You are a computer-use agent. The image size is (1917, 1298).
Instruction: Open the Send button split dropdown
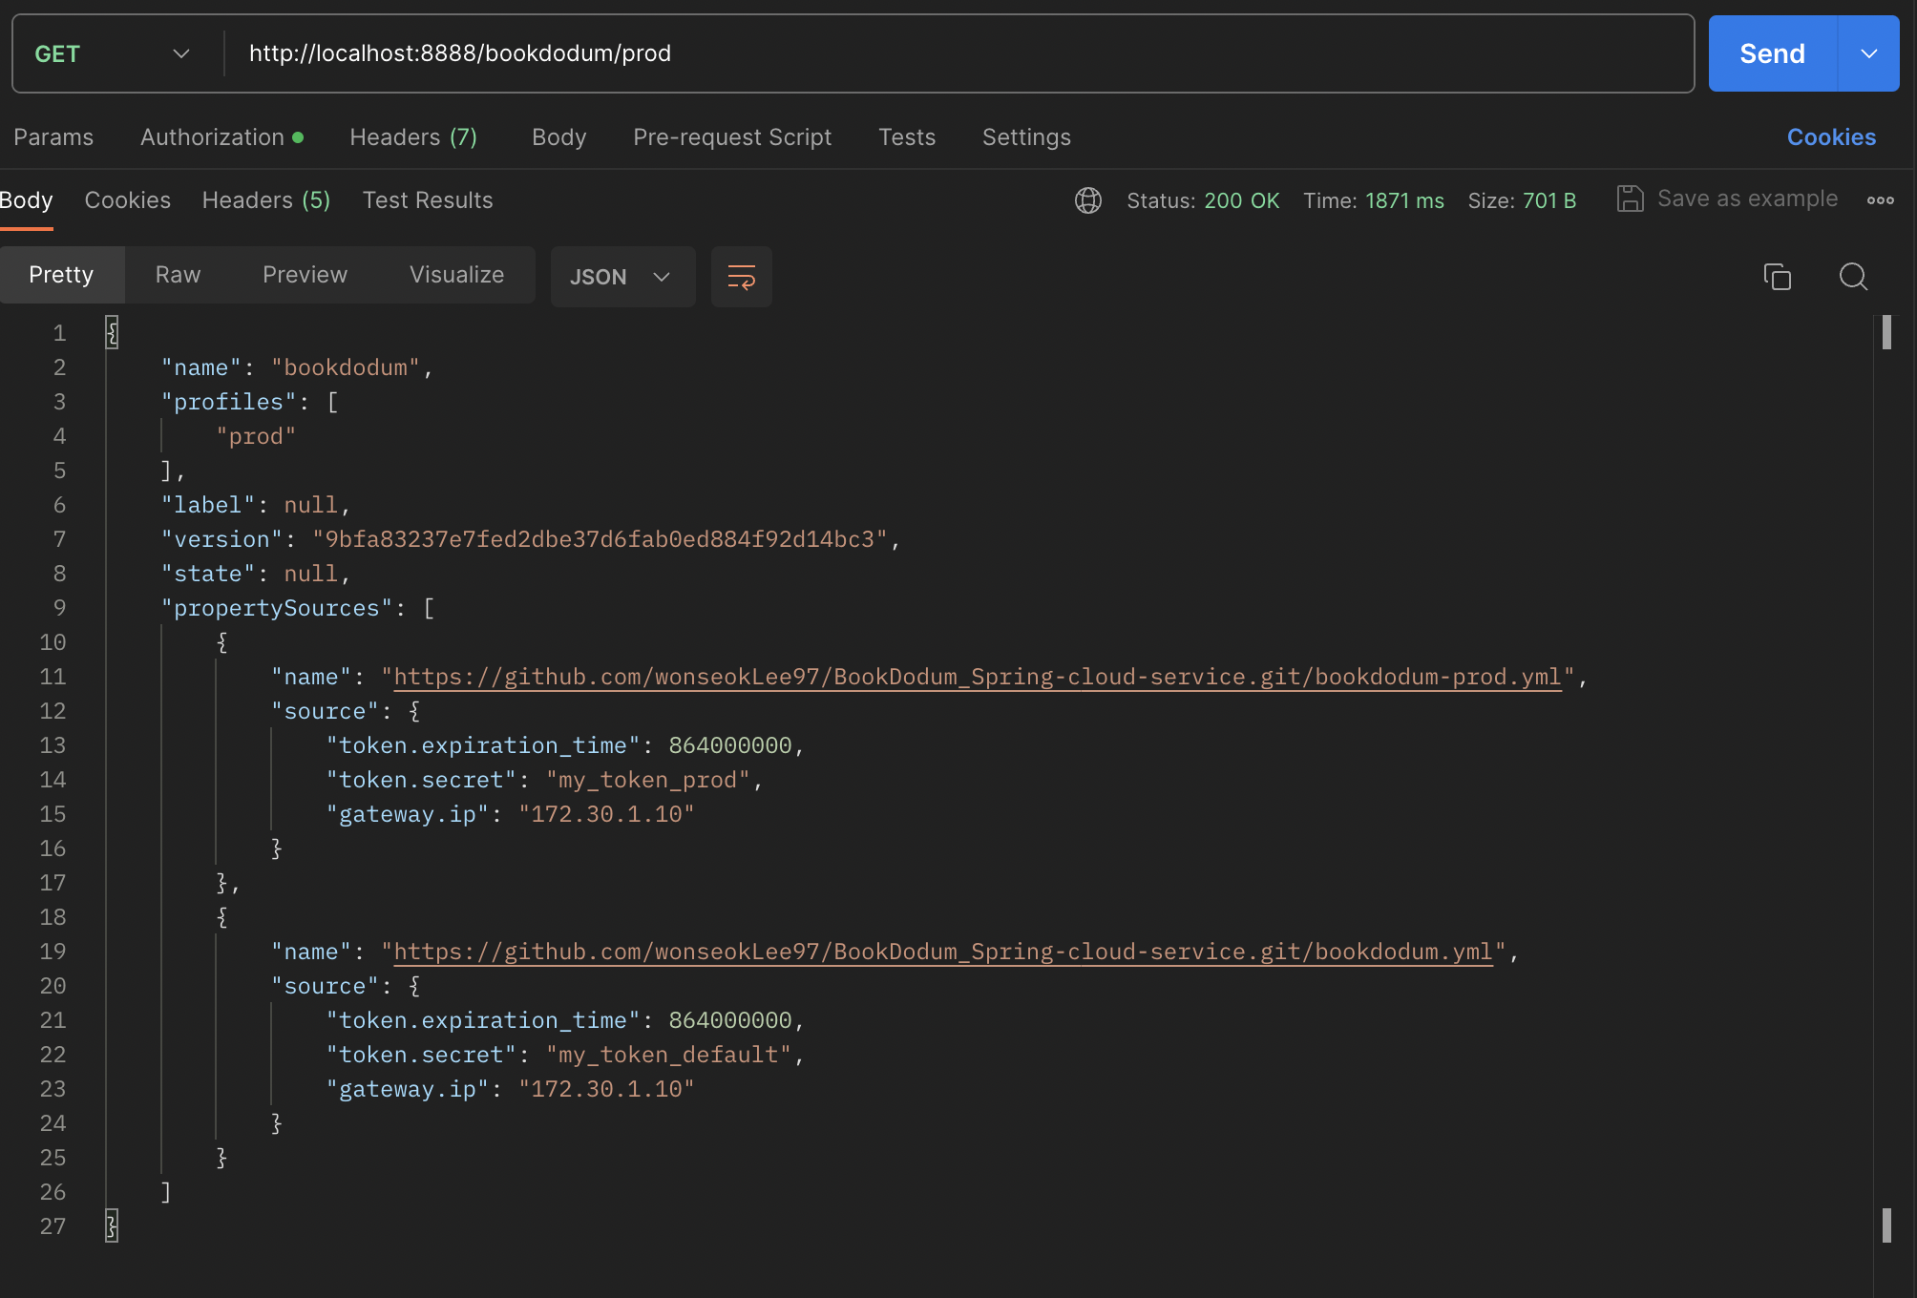[x=1869, y=53]
